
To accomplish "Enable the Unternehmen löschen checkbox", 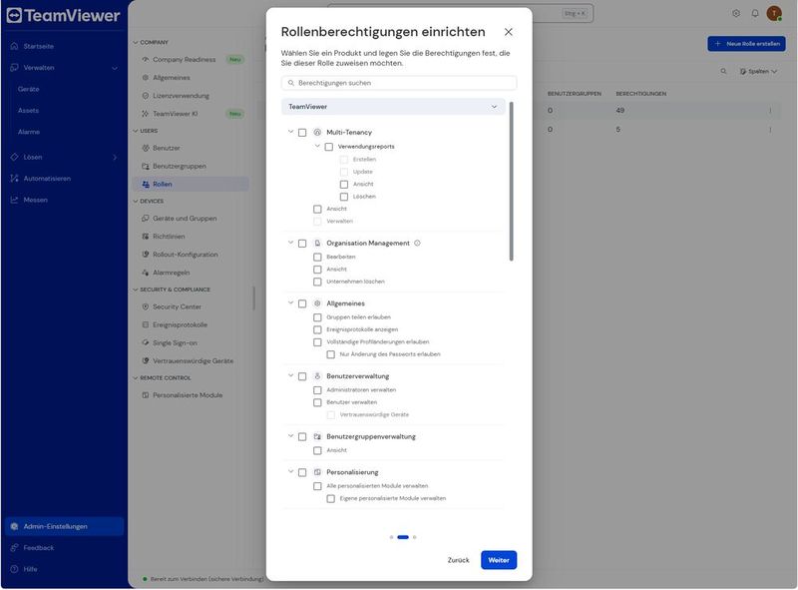I will point(317,282).
